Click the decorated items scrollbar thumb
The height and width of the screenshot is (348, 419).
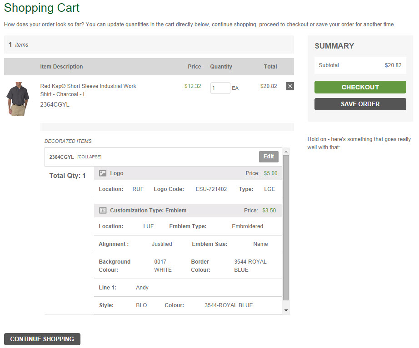click(x=286, y=227)
